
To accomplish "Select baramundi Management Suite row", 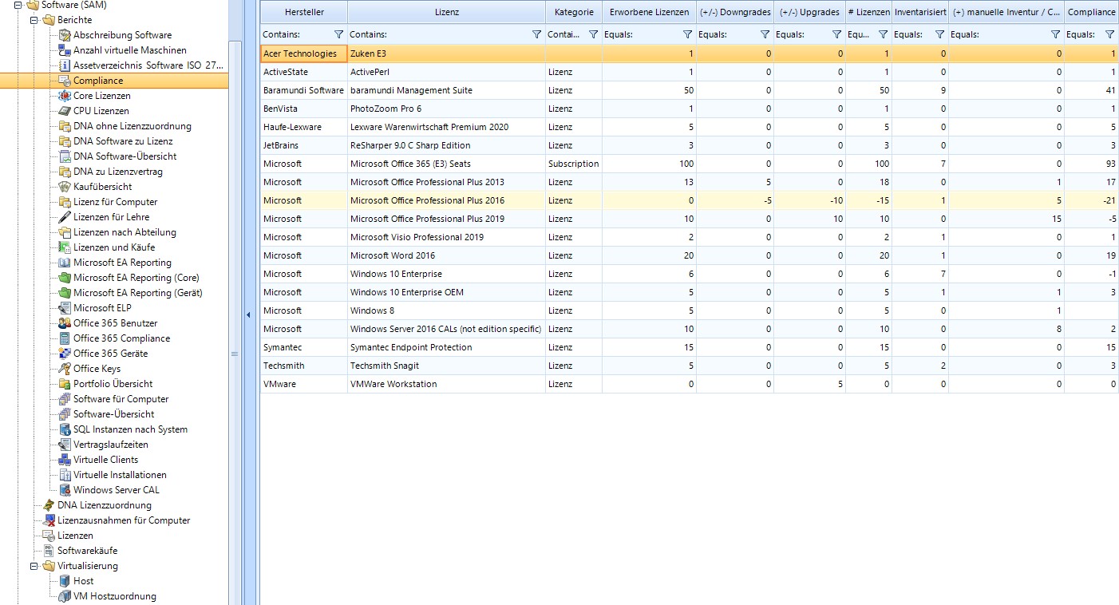I will point(690,90).
